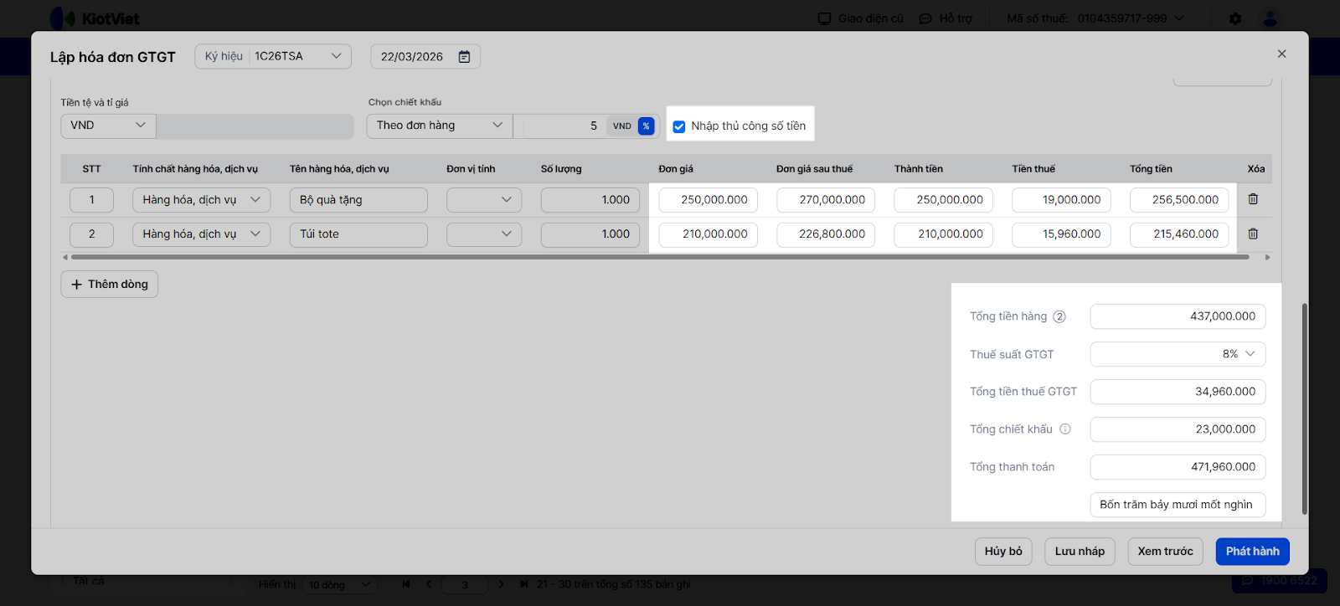
Task: Open the Ký hiệu 1C26TSA dropdown
Action: click(273, 56)
